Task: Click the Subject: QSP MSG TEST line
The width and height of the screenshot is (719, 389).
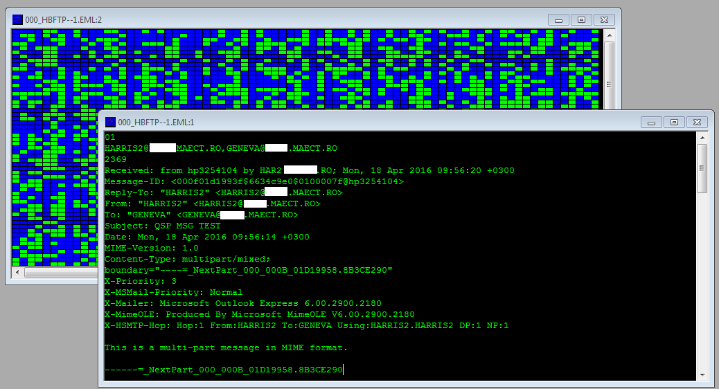Action: 163,226
